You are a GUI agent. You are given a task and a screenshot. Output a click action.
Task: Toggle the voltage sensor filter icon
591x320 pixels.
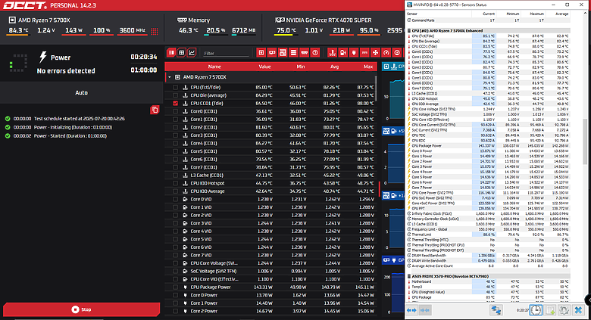343,53
